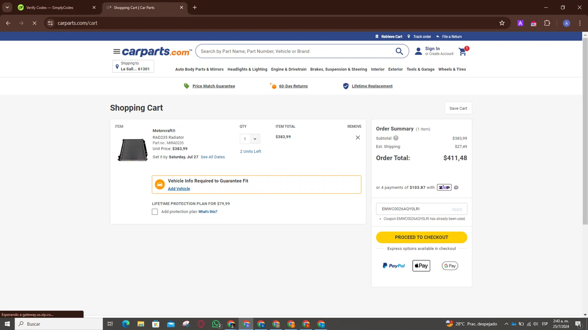Open Headlights & Lighting menu
Viewport: 588px width, 330px height.
pos(247,69)
